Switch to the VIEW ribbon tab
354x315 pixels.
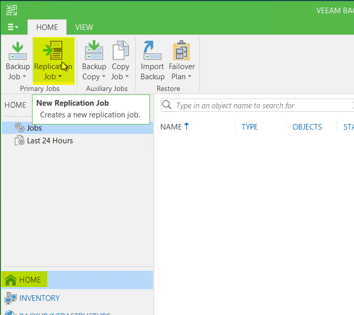84,27
